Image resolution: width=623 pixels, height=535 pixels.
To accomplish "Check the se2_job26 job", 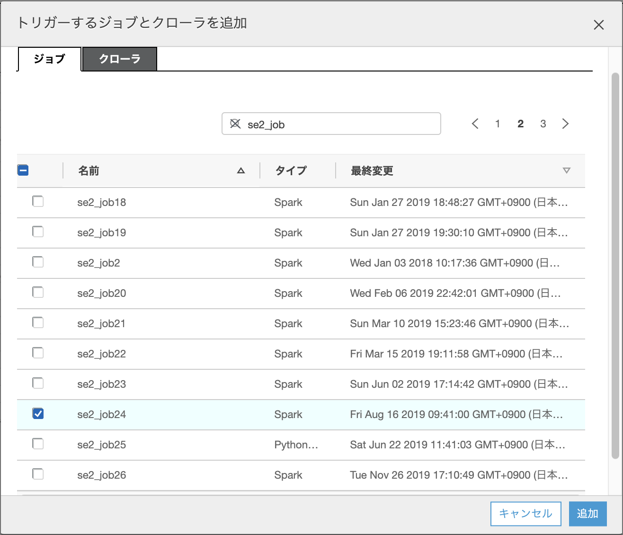I will 38,474.
